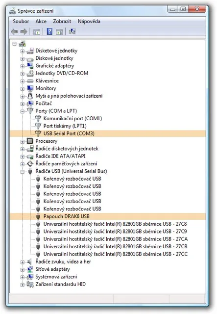The height and width of the screenshot is (314, 217).
Task: Click the Síťové adaptéry network icon
Action: pos(30,269)
